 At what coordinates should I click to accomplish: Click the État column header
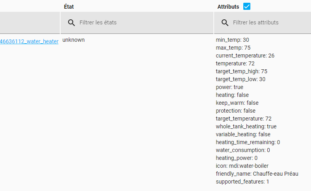[x=69, y=7]
